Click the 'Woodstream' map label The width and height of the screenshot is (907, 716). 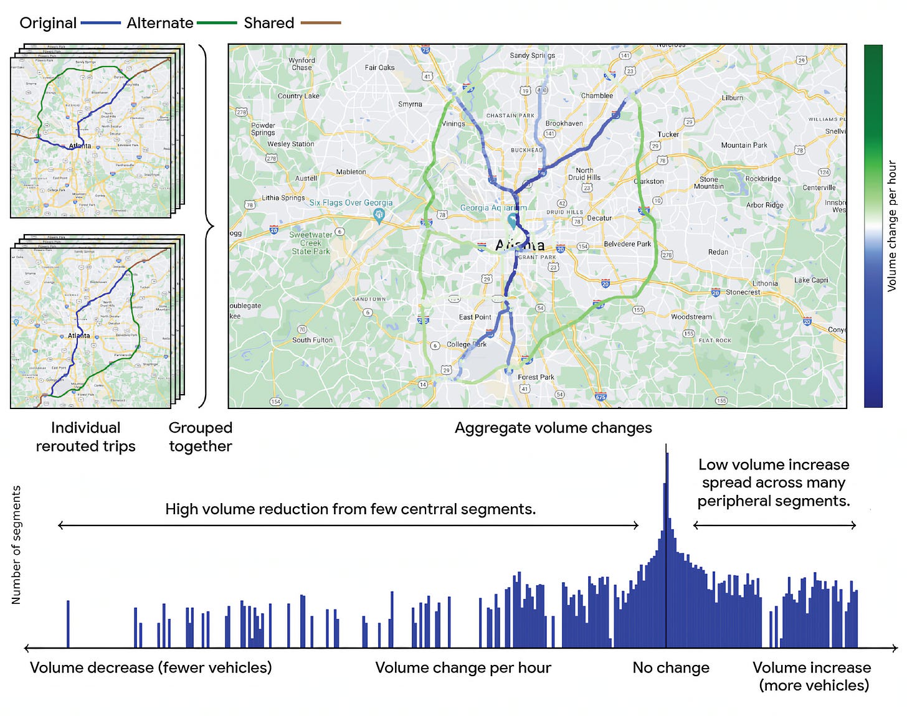coord(691,317)
